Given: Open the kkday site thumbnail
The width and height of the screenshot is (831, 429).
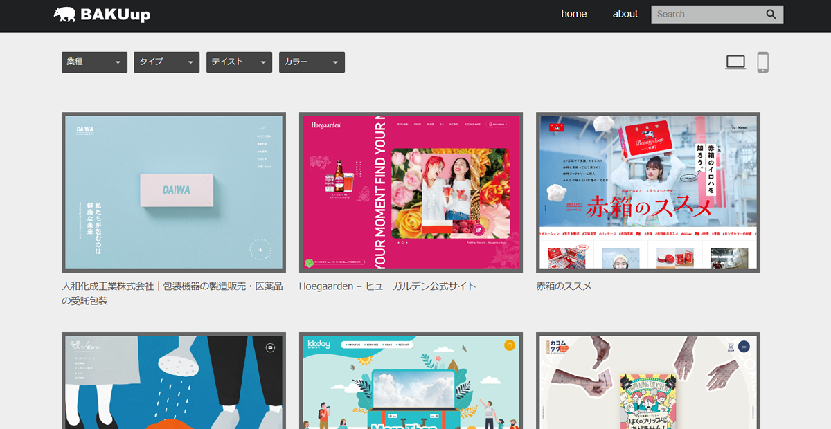Looking at the screenshot, I should coord(411,381).
